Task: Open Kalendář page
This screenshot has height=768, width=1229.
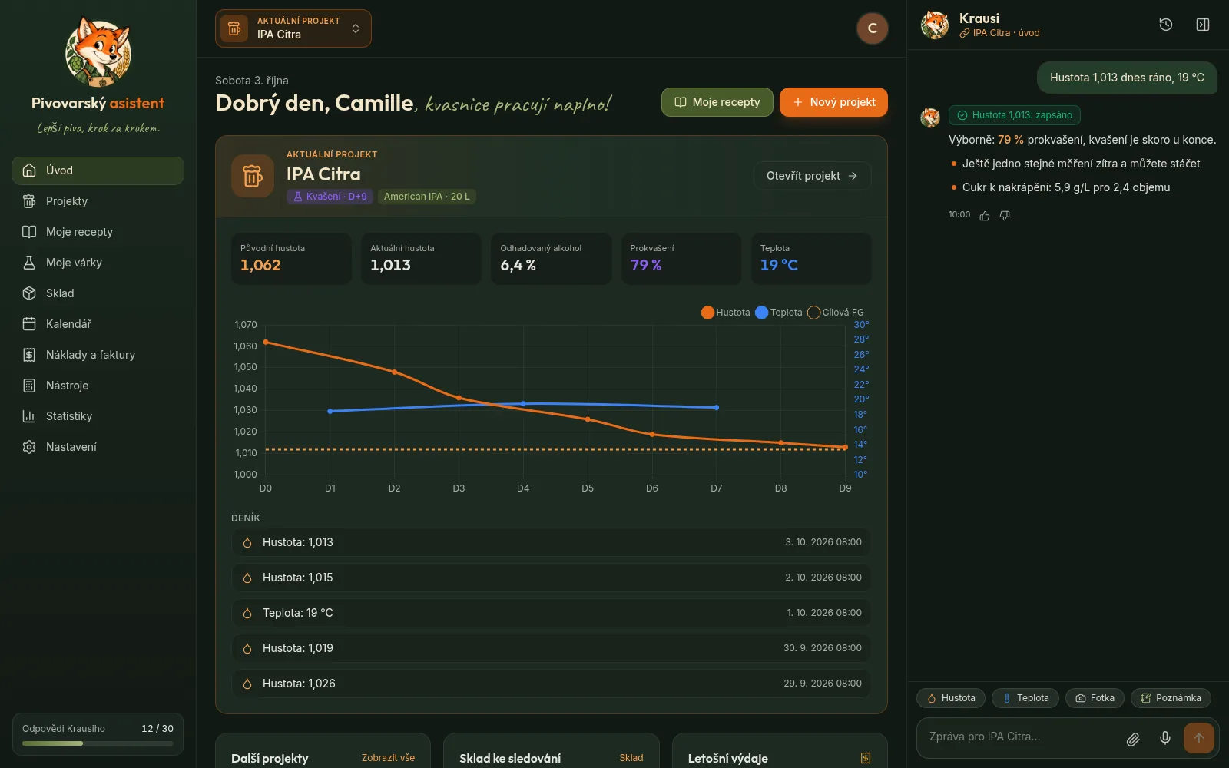Action: coord(98,324)
